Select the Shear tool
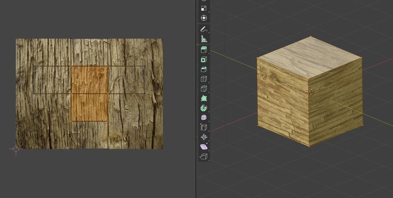Screen dimensions: 393x198 click(204, 147)
